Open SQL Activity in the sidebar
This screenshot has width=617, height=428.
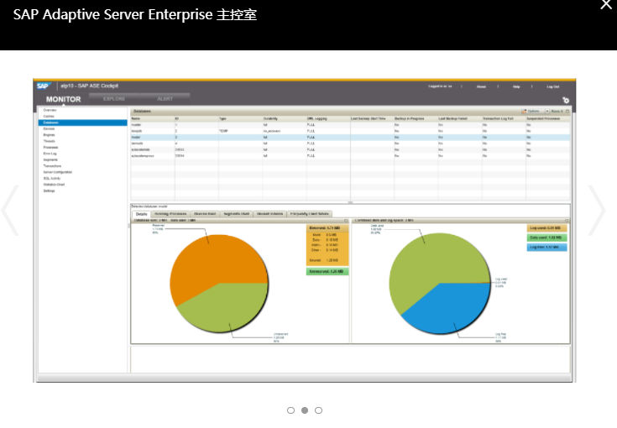52,178
